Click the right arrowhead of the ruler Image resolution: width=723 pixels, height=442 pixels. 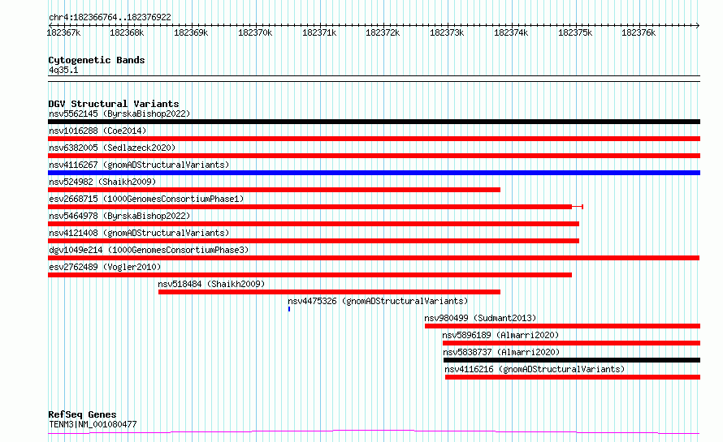(x=698, y=25)
